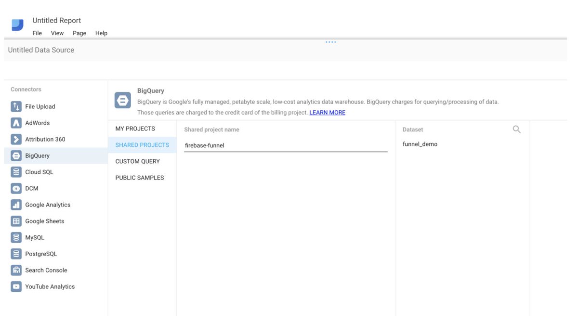Open the File menu
The width and height of the screenshot is (578, 336).
[37, 33]
